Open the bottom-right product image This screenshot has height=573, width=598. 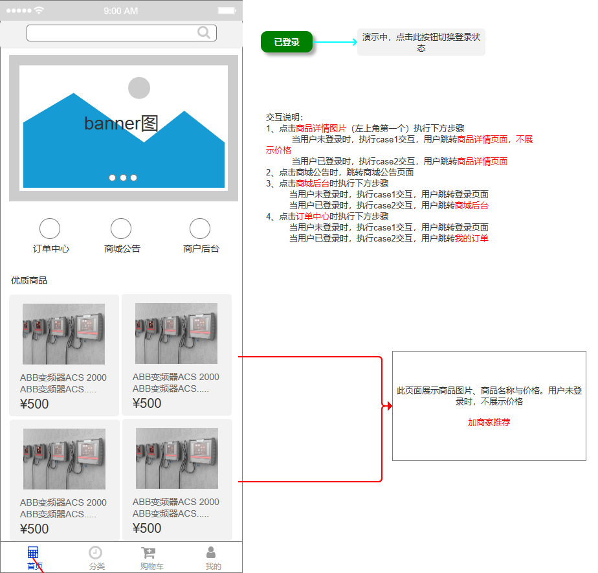coord(177,458)
